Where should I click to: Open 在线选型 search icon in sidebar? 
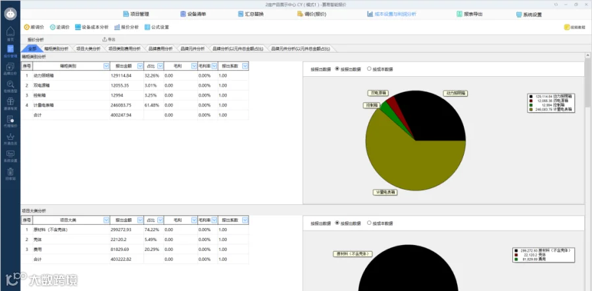pos(10,86)
